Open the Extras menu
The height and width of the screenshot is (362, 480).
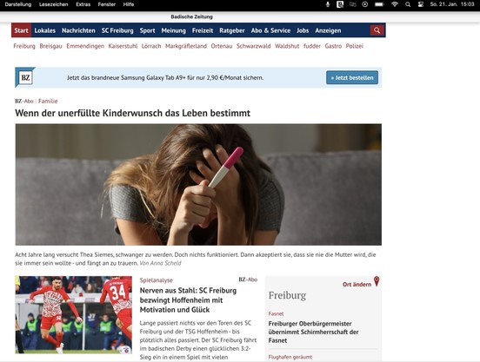83,4
